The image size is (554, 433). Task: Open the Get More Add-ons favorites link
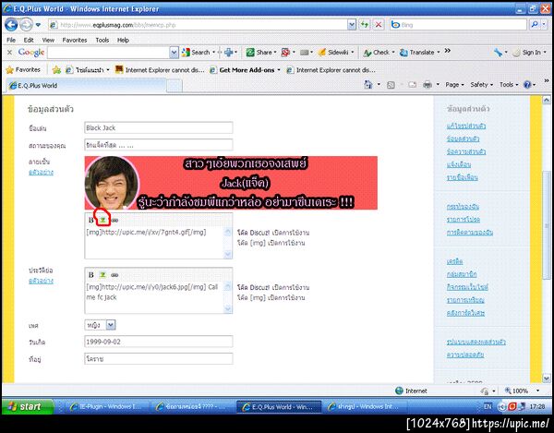(247, 70)
